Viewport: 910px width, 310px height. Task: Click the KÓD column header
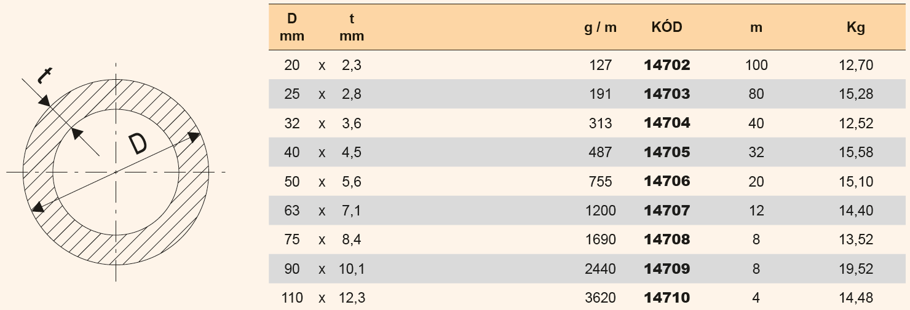pyautogui.click(x=667, y=28)
